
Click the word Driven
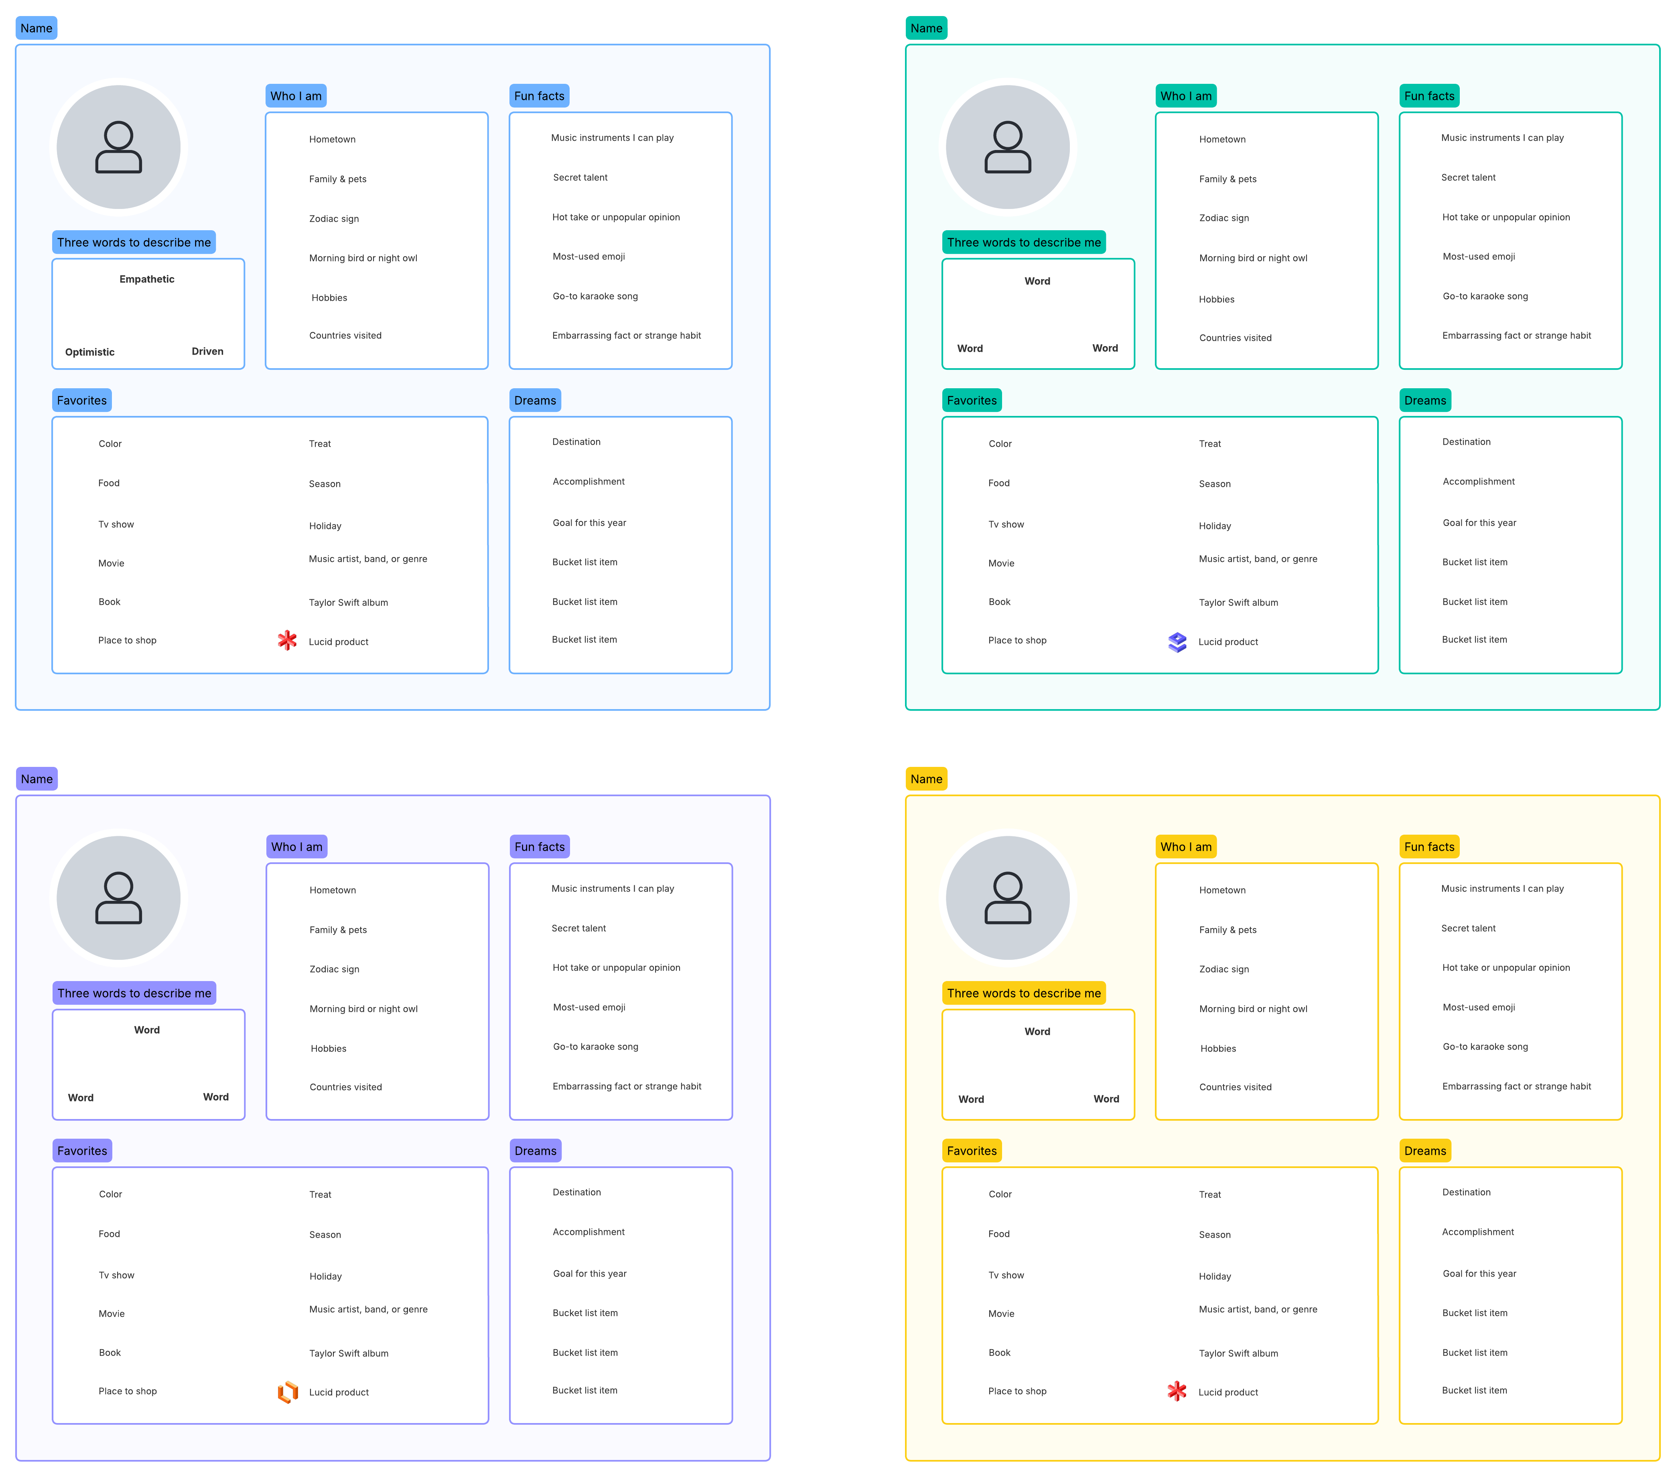click(207, 351)
